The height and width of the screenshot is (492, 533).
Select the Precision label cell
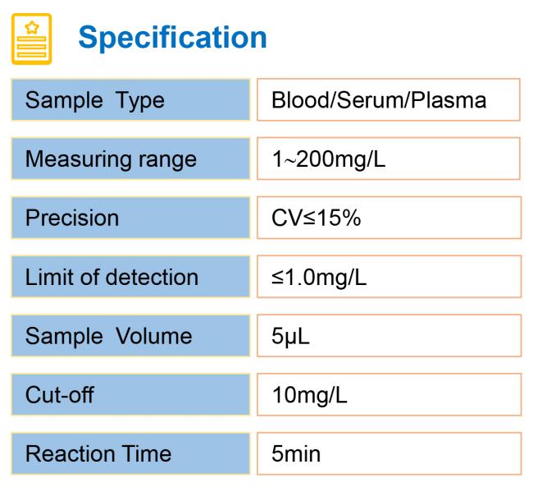point(131,218)
